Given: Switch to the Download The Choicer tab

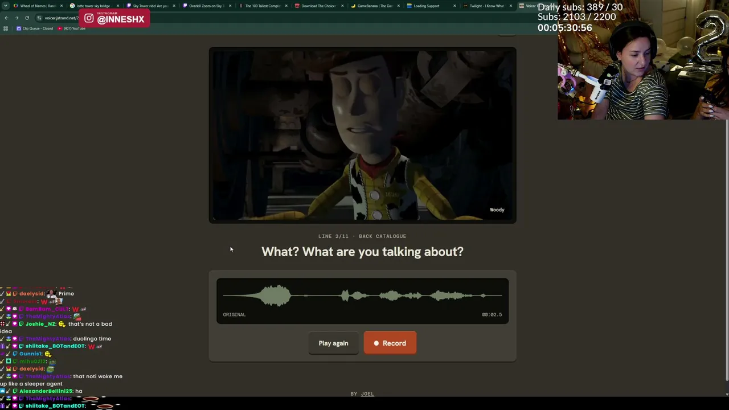Looking at the screenshot, I should pos(318,6).
